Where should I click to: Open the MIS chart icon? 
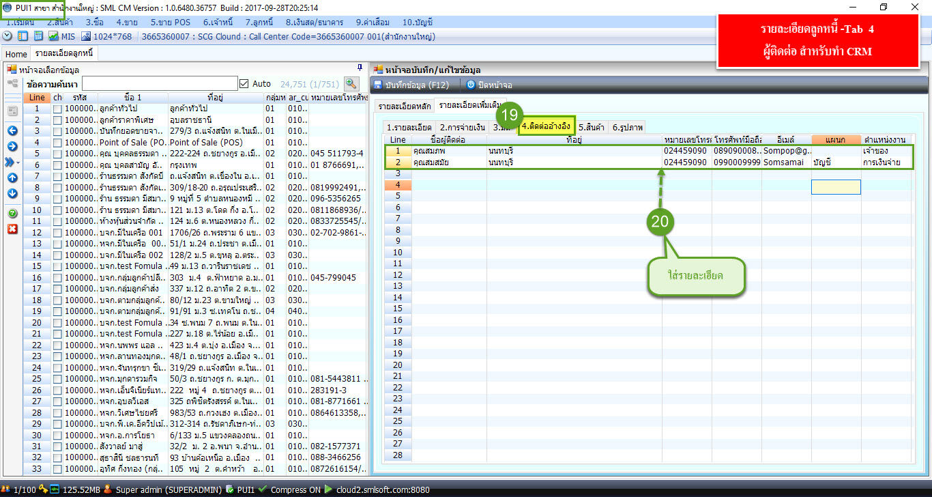53,36
